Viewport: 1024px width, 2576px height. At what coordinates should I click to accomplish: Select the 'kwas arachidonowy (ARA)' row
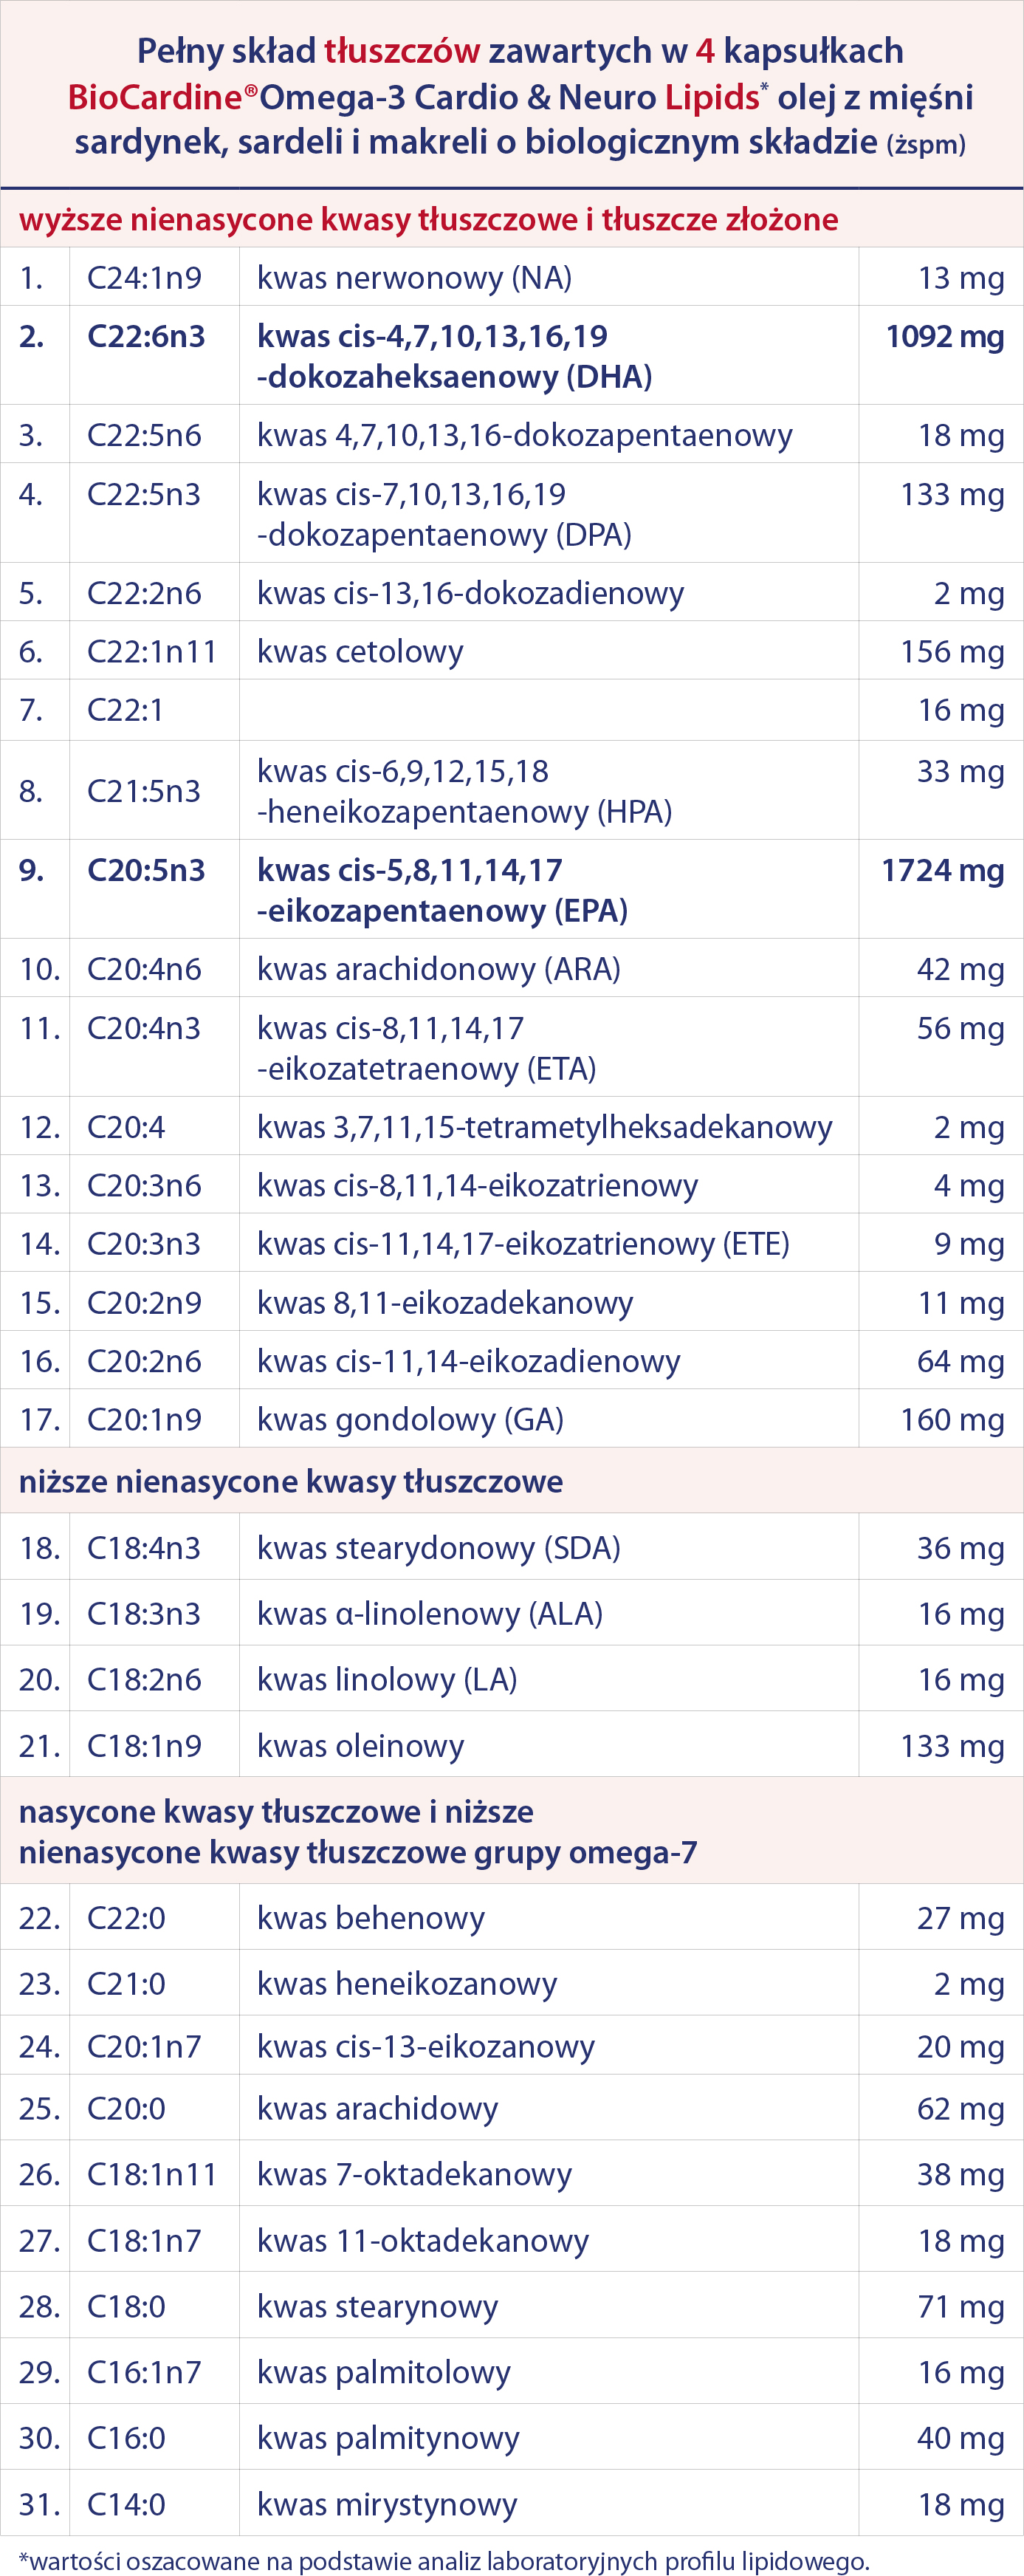tap(512, 968)
